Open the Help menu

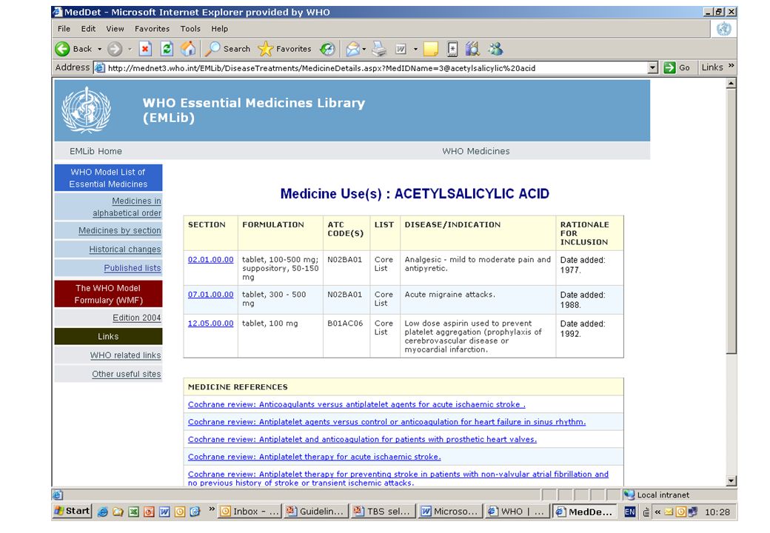point(219,29)
